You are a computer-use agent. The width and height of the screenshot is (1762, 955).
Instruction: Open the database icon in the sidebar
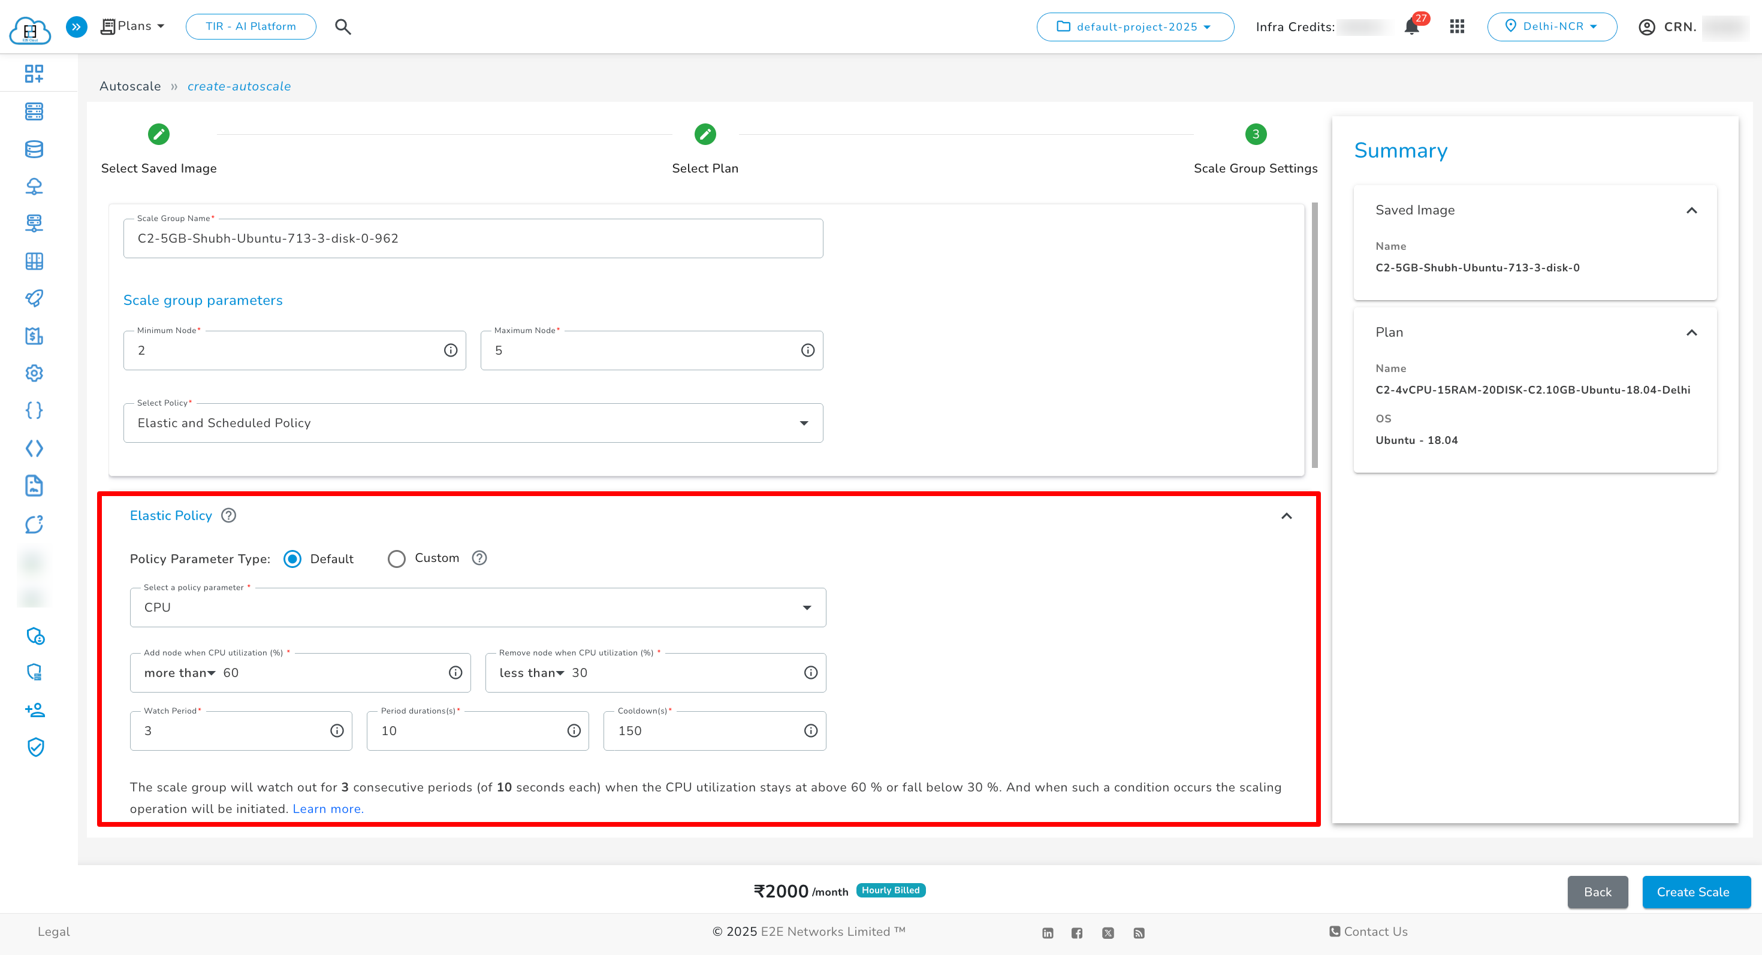34,149
